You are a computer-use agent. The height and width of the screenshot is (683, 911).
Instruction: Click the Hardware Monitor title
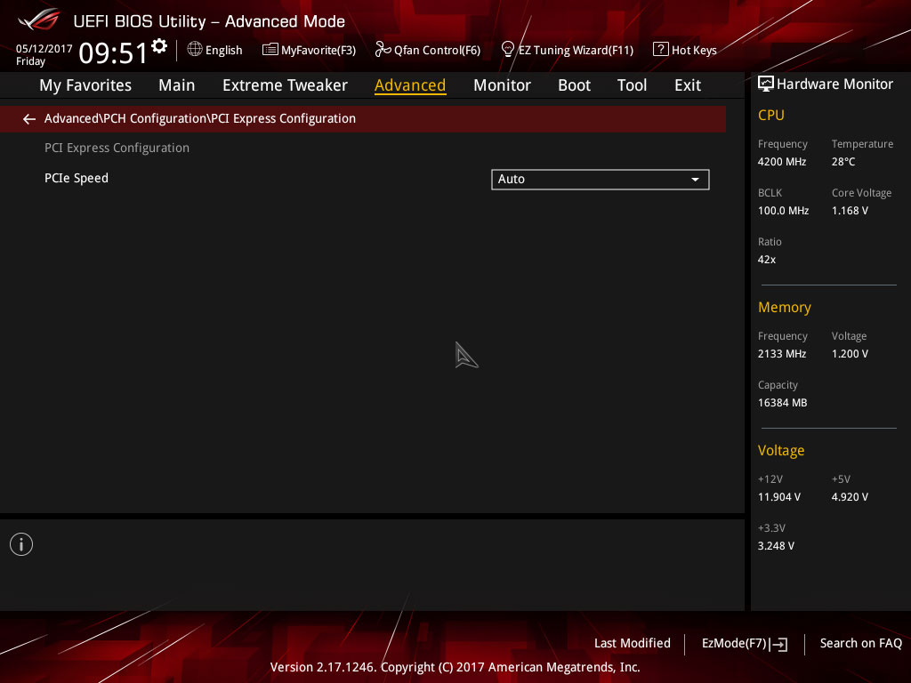pyautogui.click(x=834, y=84)
